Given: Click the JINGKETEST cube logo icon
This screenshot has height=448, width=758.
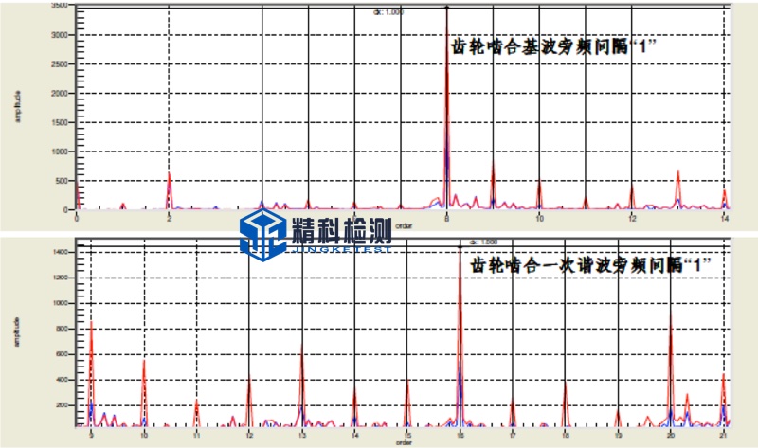Looking at the screenshot, I should (x=262, y=233).
